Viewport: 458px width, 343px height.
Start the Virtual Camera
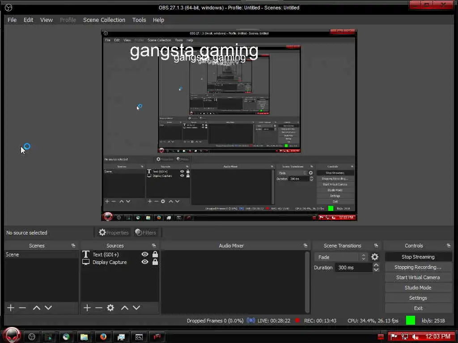pyautogui.click(x=418, y=277)
